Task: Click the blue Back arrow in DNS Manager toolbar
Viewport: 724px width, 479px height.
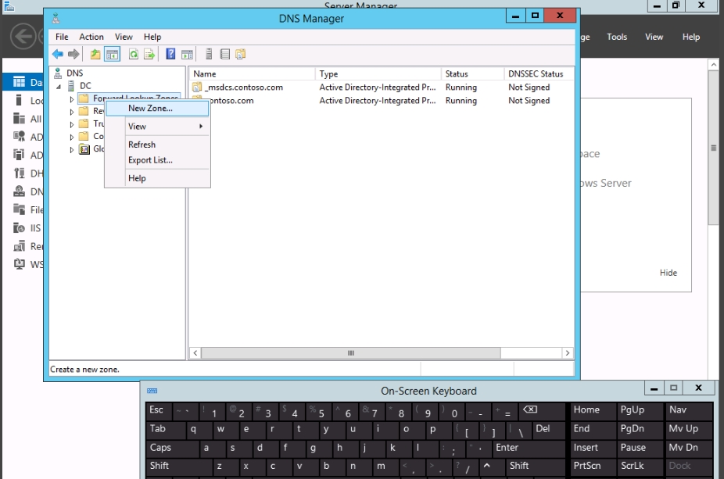Action: [58, 55]
